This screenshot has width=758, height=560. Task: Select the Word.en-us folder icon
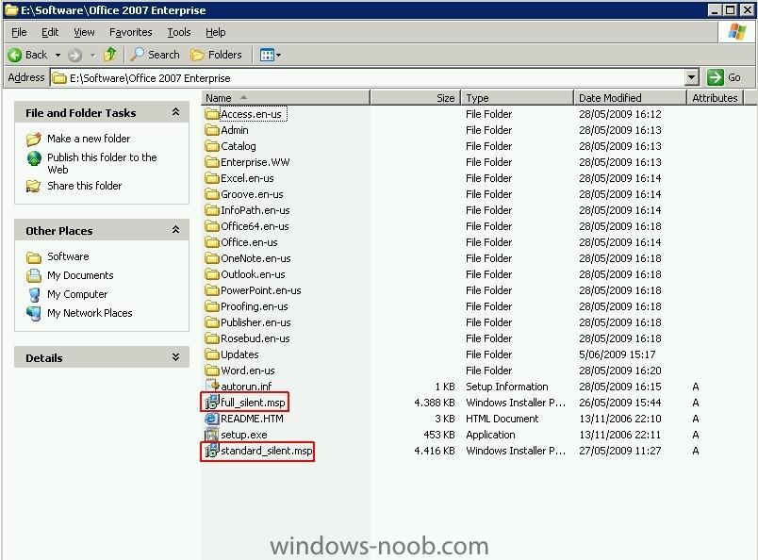(x=212, y=371)
